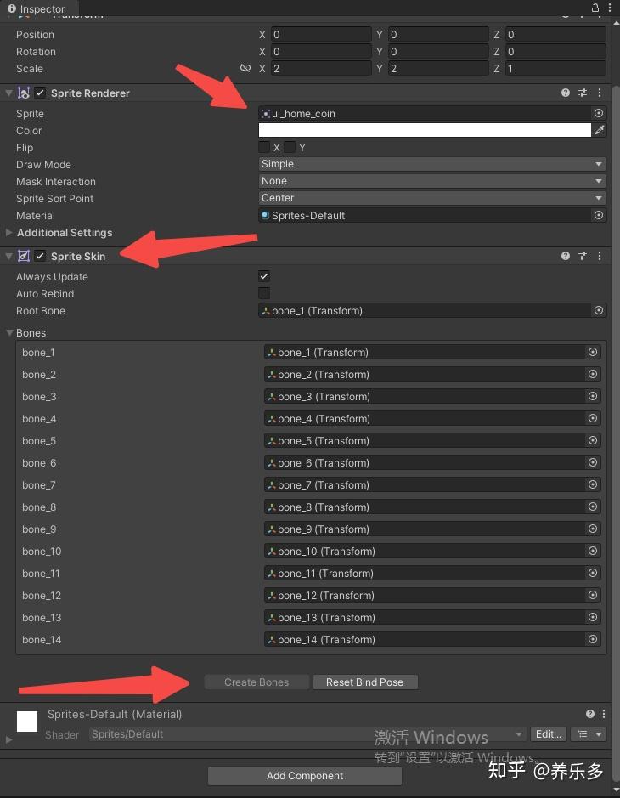
Task: Open object picker for the bone_1 slot
Action: click(593, 352)
